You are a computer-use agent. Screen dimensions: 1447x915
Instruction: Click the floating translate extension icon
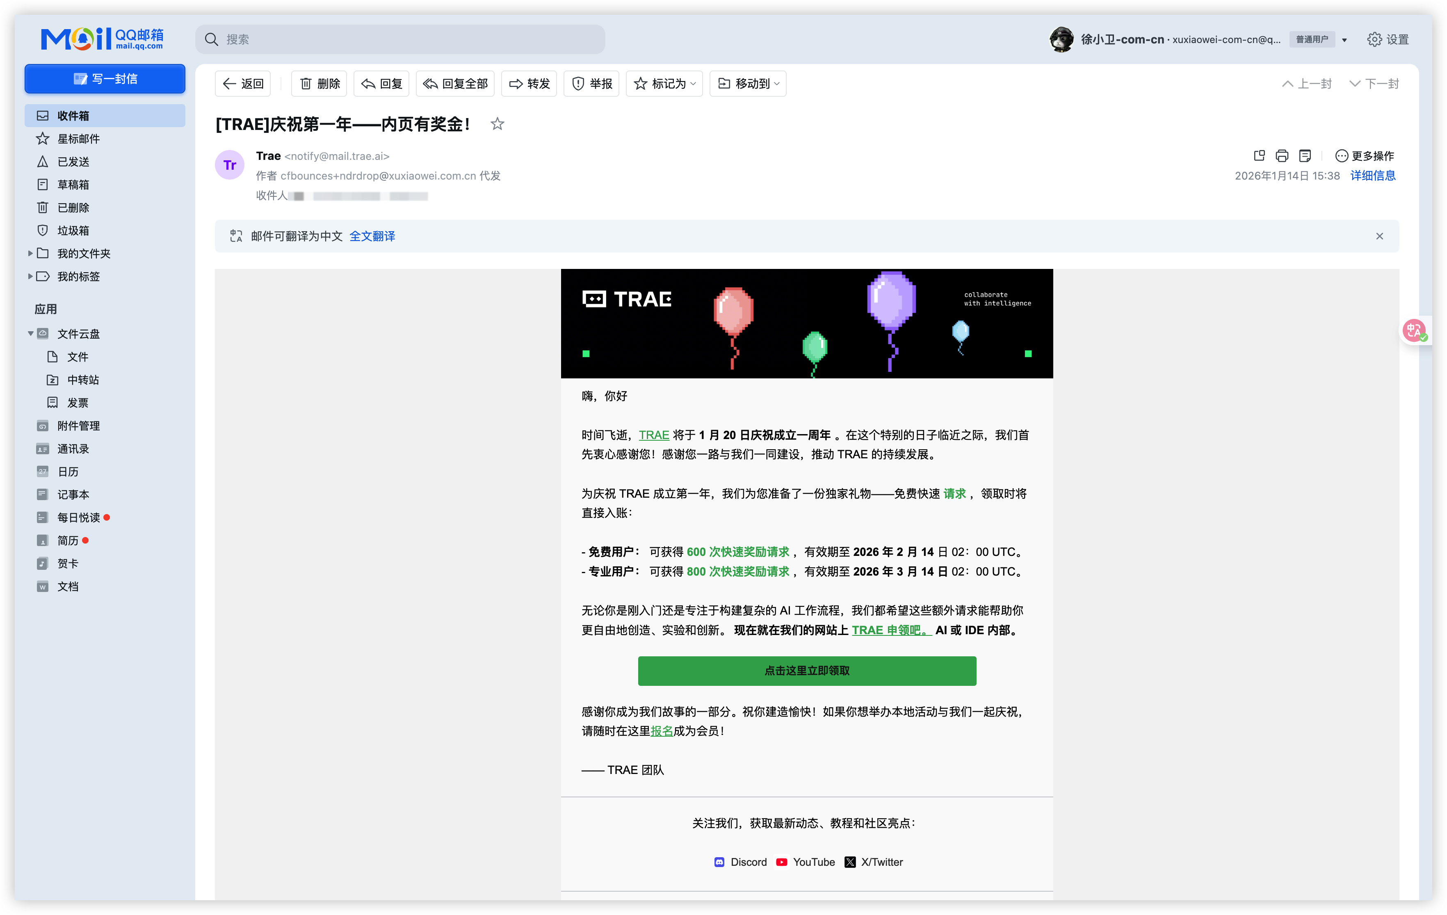click(1414, 330)
